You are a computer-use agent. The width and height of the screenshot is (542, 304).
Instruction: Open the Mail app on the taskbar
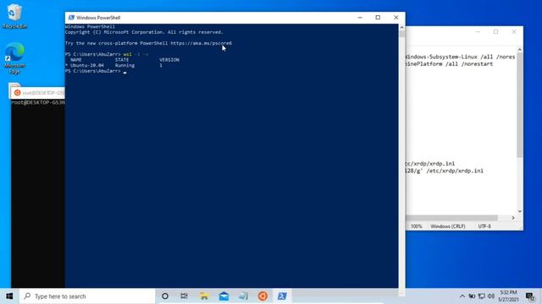coord(224,296)
